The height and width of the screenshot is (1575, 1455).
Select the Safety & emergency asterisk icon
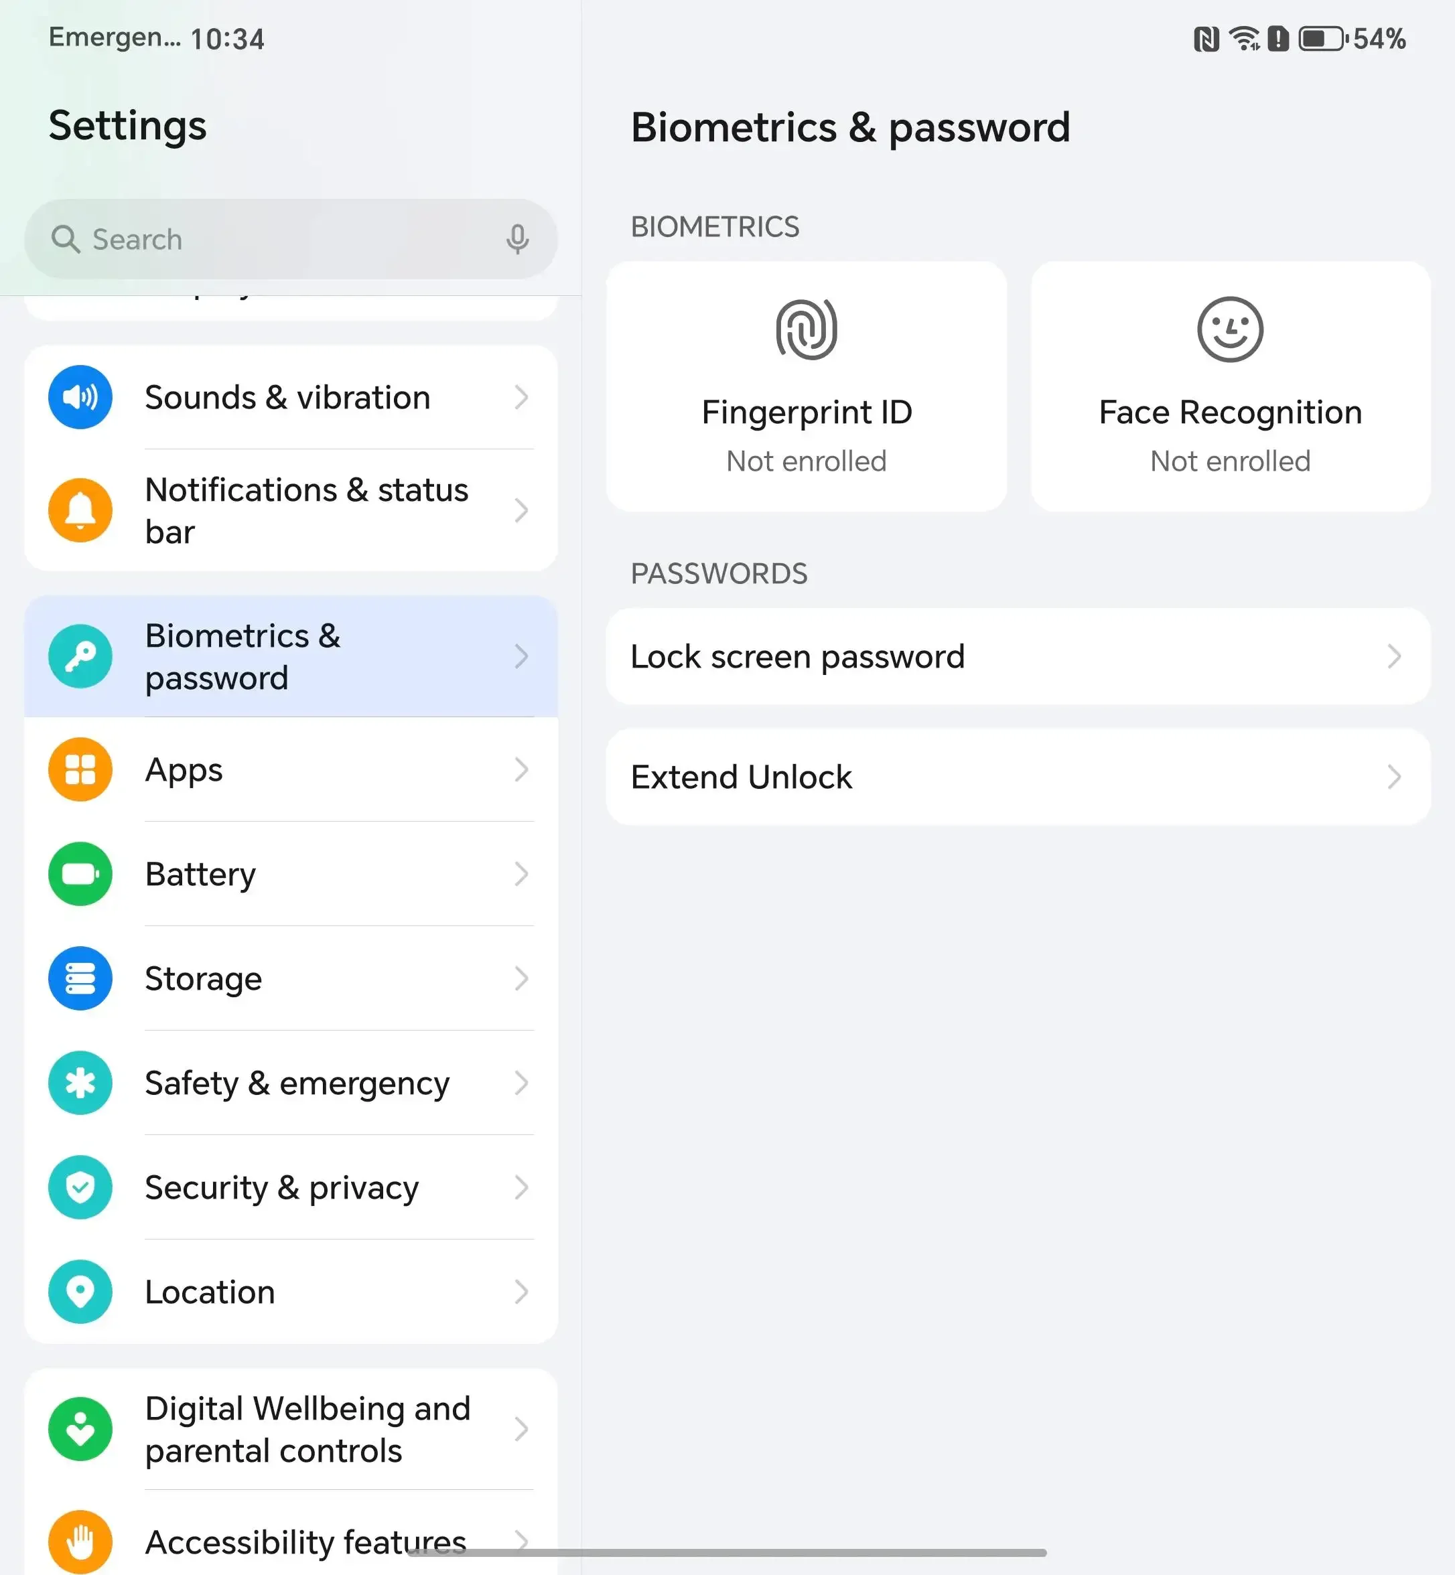[80, 1083]
